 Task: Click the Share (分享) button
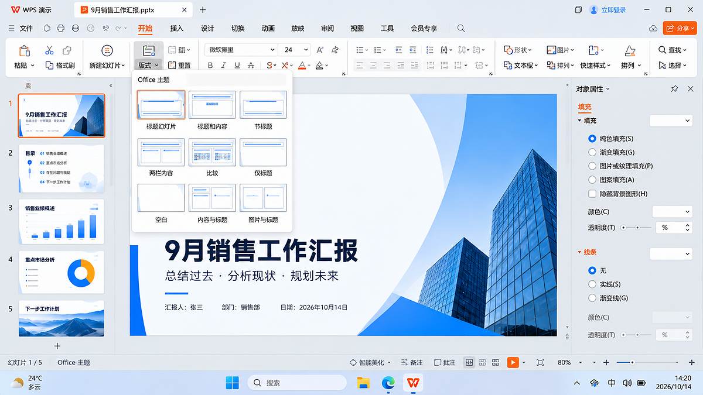click(x=680, y=28)
